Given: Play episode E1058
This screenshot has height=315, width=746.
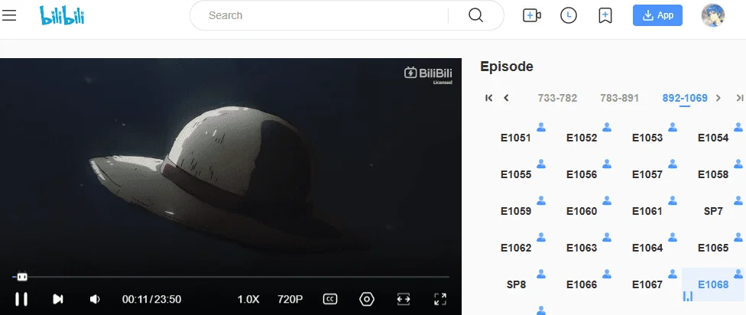Looking at the screenshot, I should tap(713, 174).
